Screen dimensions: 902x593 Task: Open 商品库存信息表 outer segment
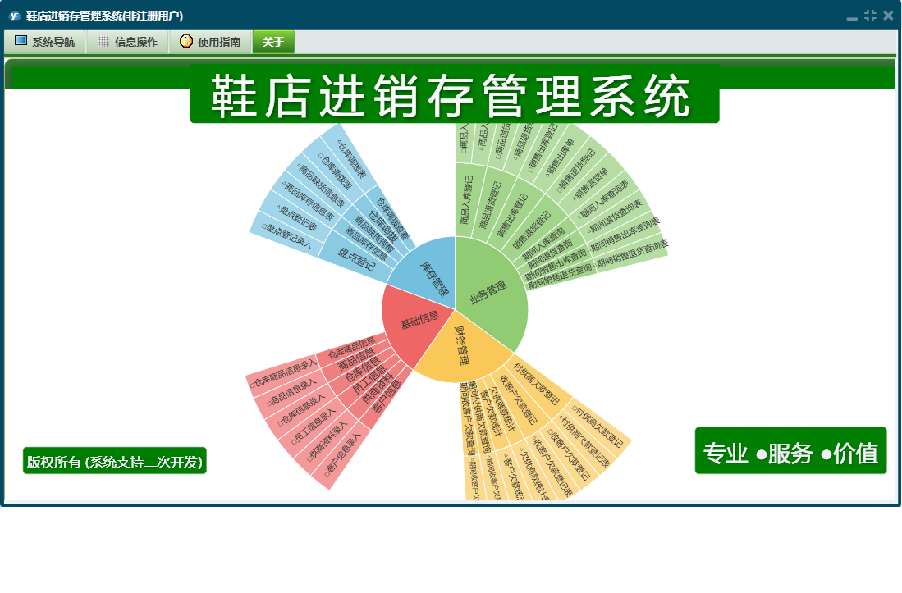(308, 201)
